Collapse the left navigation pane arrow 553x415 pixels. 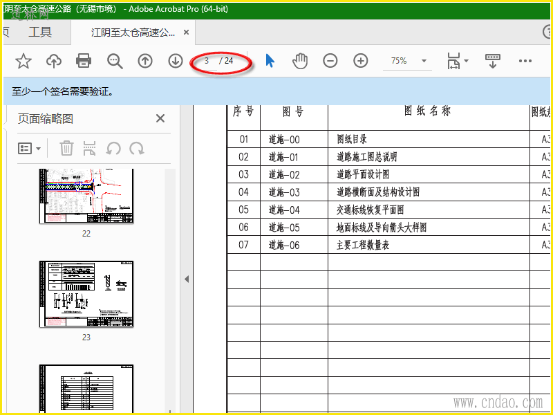[187, 279]
